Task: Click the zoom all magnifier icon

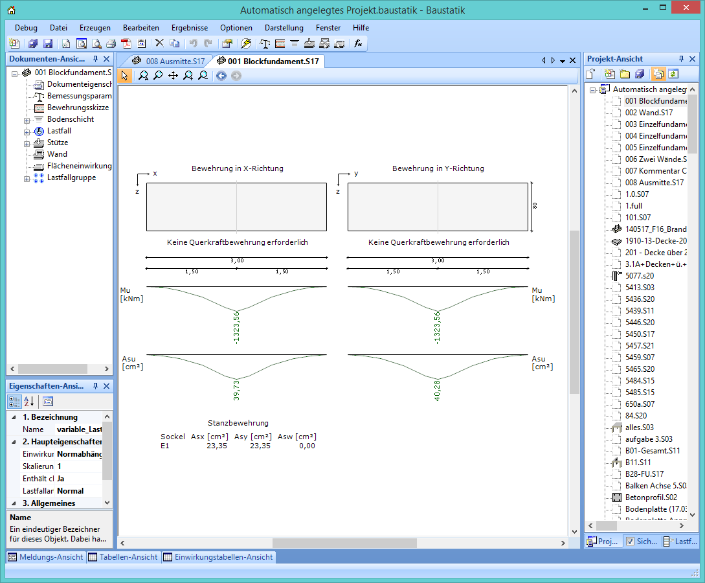Action: pyautogui.click(x=144, y=76)
